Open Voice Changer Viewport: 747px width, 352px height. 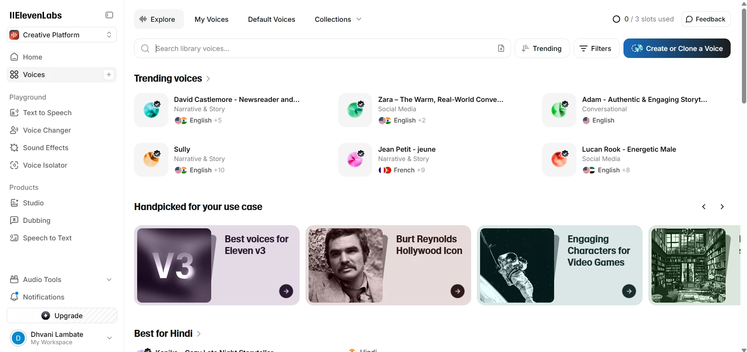(x=62, y=130)
